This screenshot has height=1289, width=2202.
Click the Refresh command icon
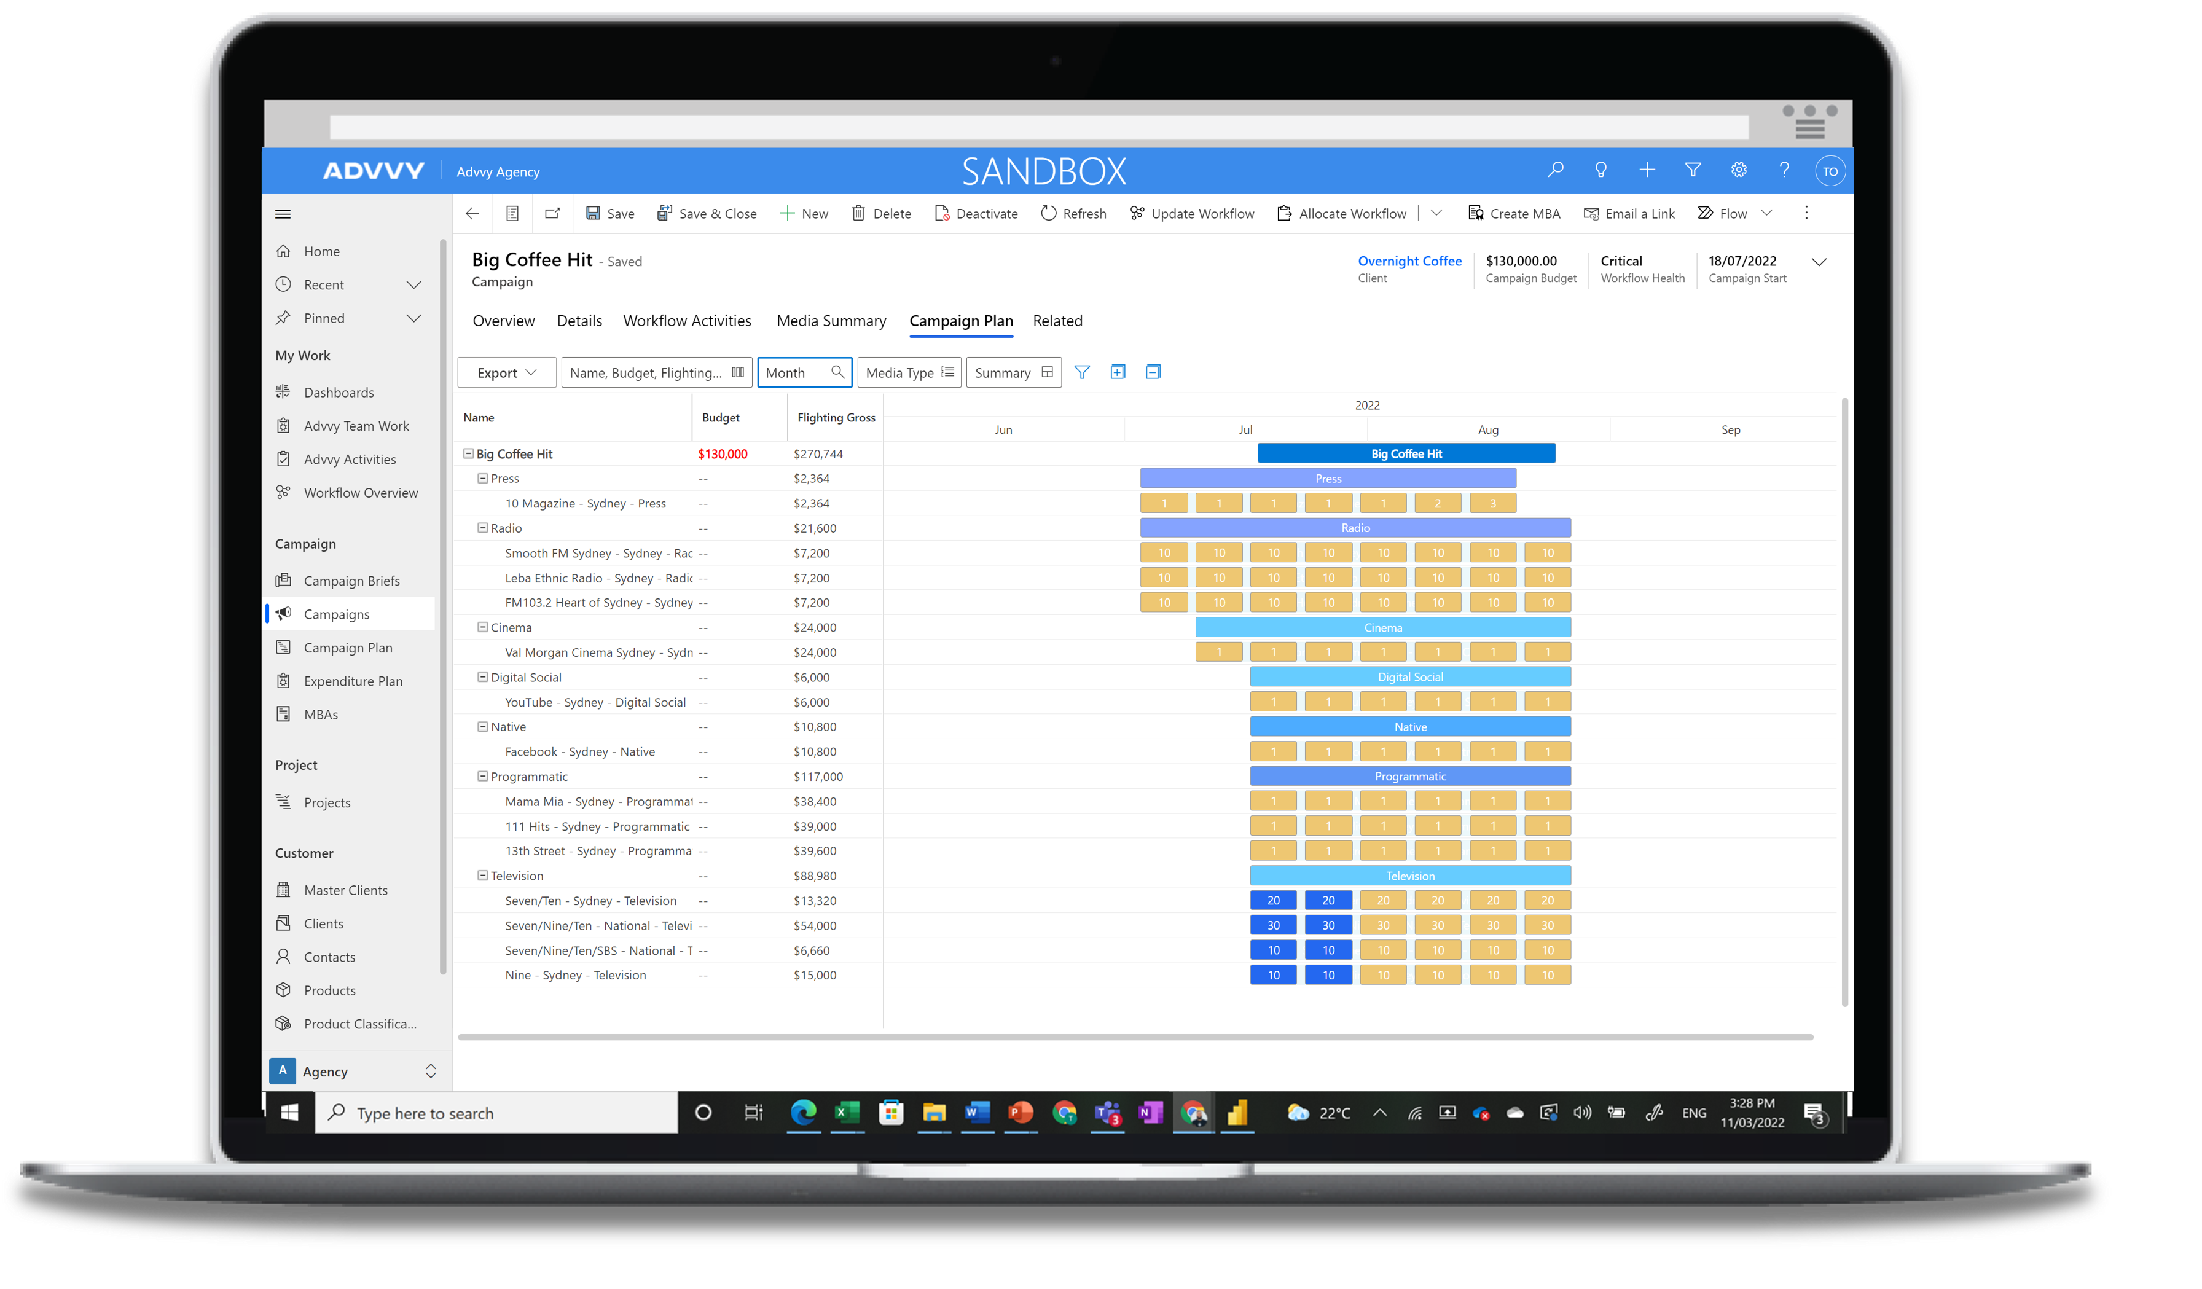coord(1049,213)
